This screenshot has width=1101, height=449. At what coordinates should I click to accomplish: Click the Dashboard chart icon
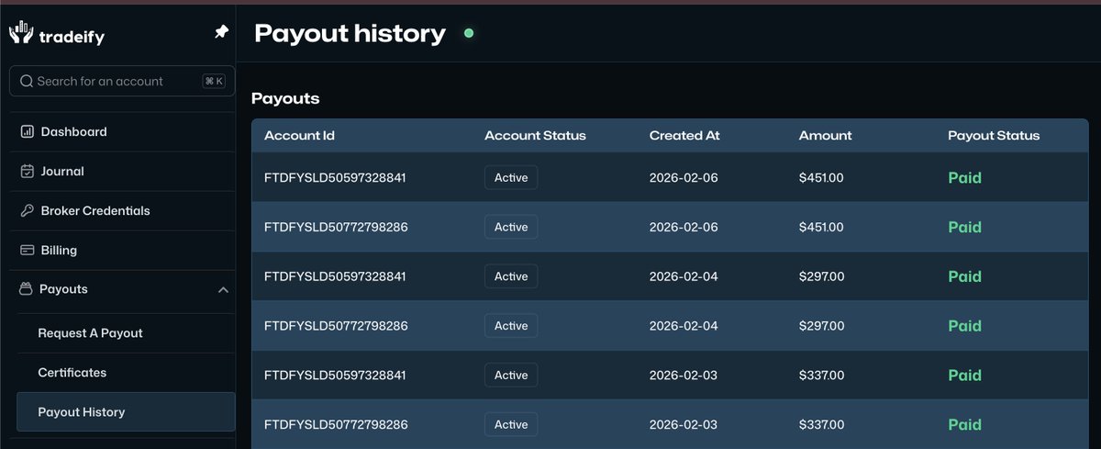[x=28, y=131]
